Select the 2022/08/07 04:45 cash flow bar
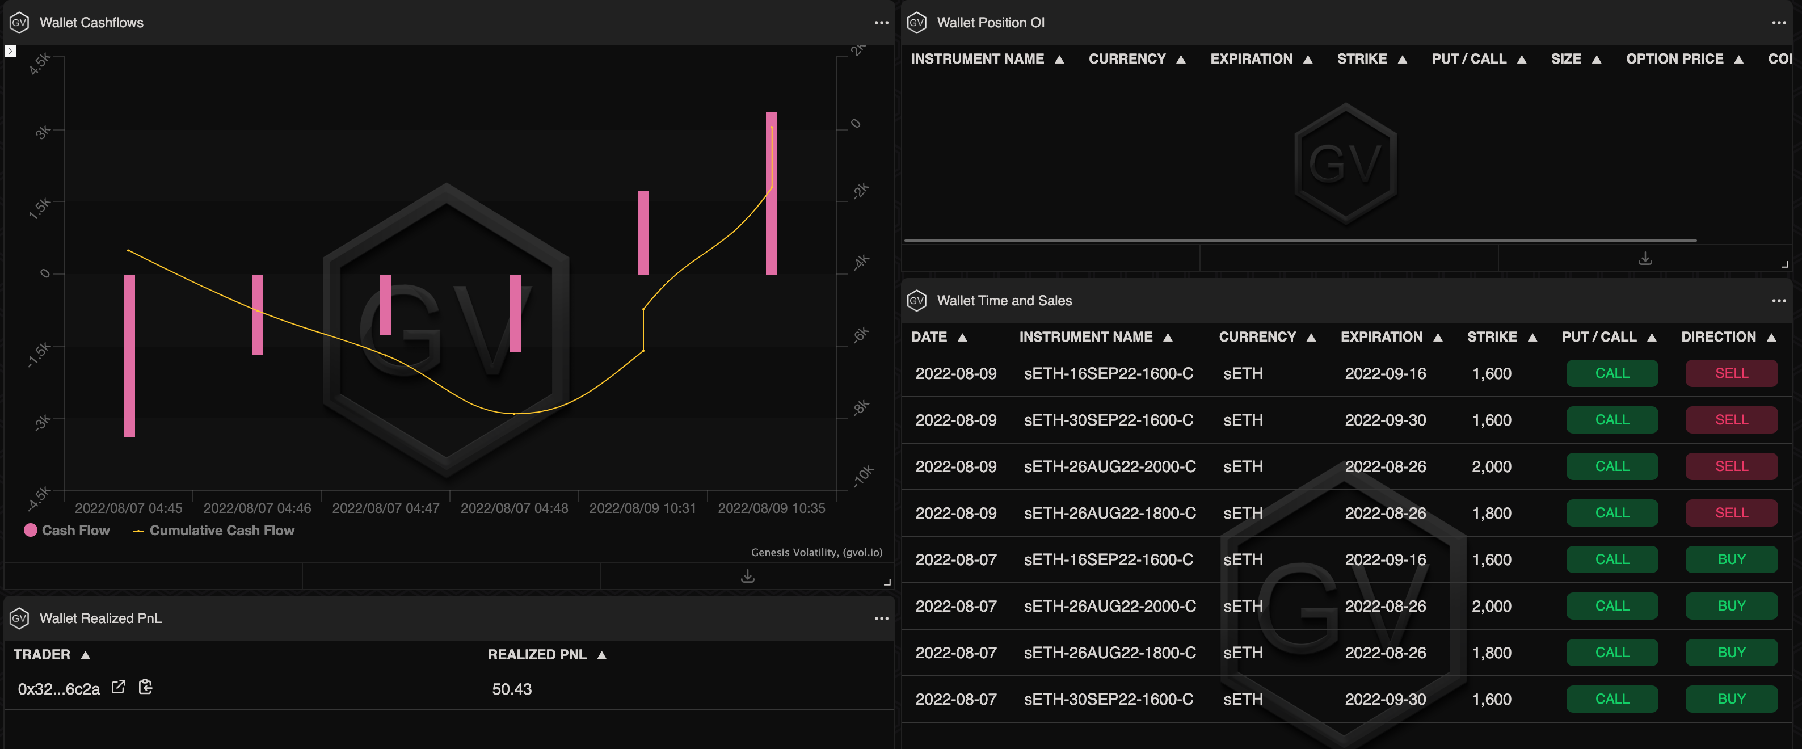This screenshot has height=749, width=1802. [129, 355]
